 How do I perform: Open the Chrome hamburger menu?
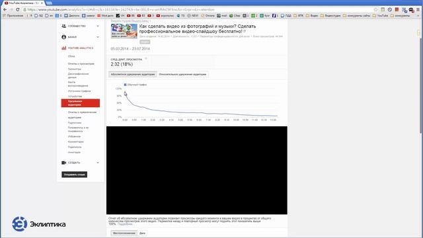click(418, 9)
